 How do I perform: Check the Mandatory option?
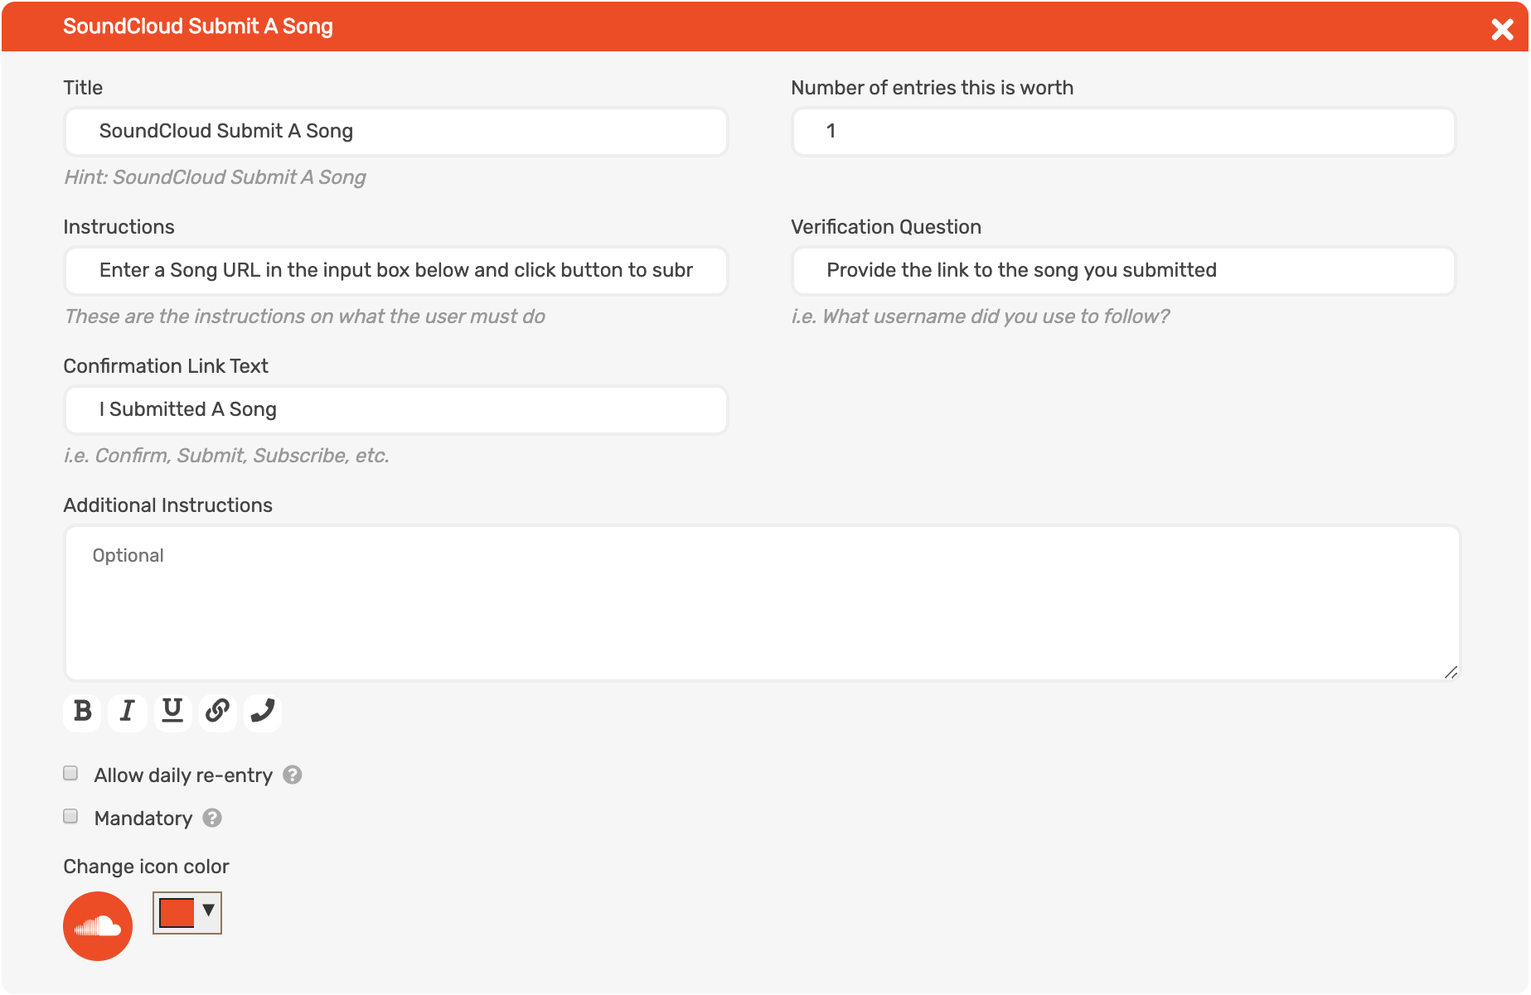[70, 817]
